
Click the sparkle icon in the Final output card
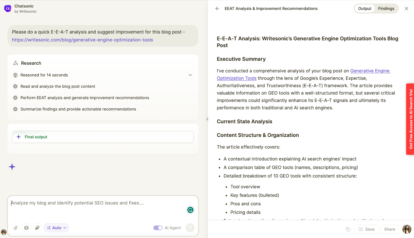pyautogui.click(x=19, y=137)
